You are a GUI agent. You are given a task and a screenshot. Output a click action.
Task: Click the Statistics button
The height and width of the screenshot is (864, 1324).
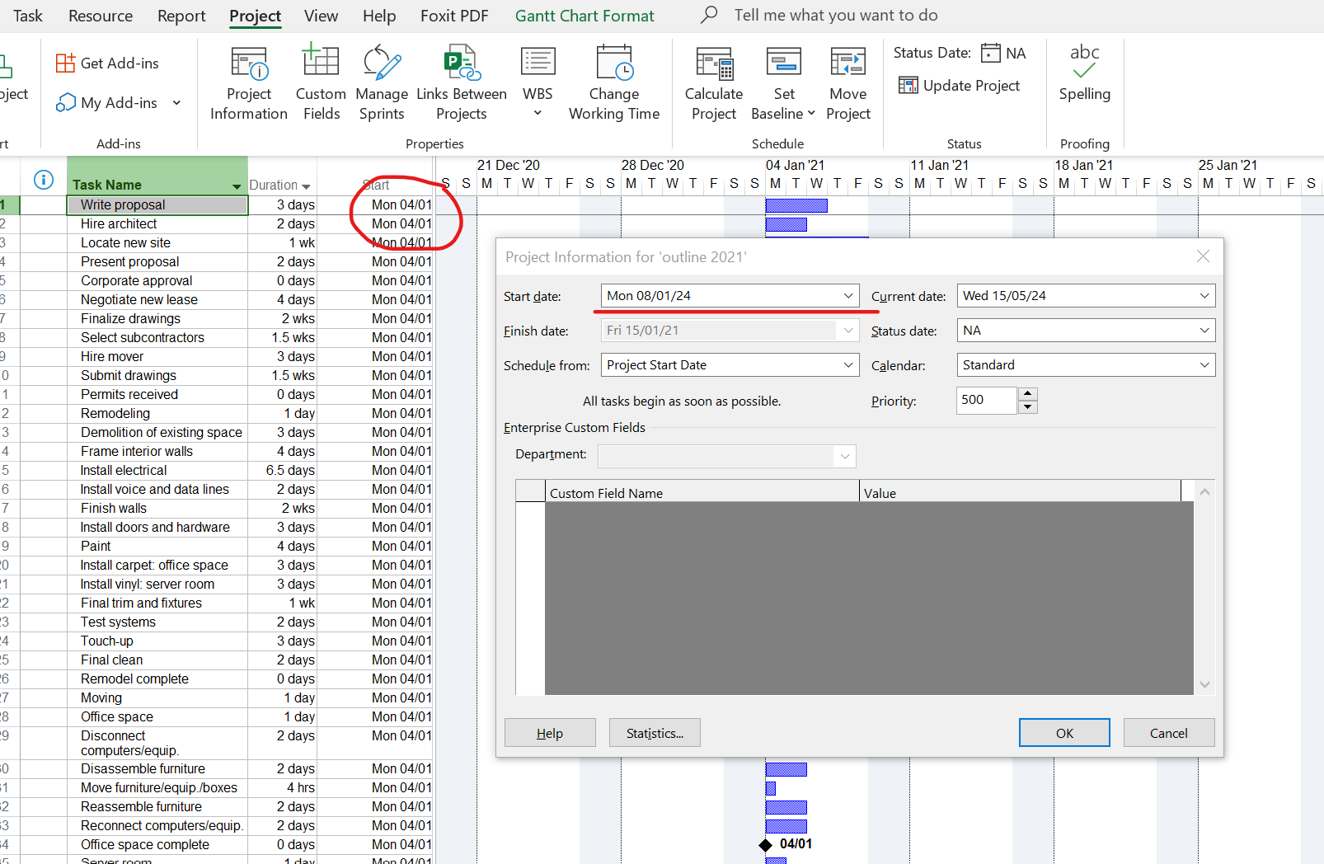655,732
